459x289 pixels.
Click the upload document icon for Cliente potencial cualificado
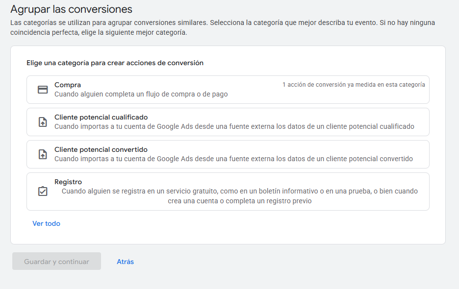tap(43, 122)
